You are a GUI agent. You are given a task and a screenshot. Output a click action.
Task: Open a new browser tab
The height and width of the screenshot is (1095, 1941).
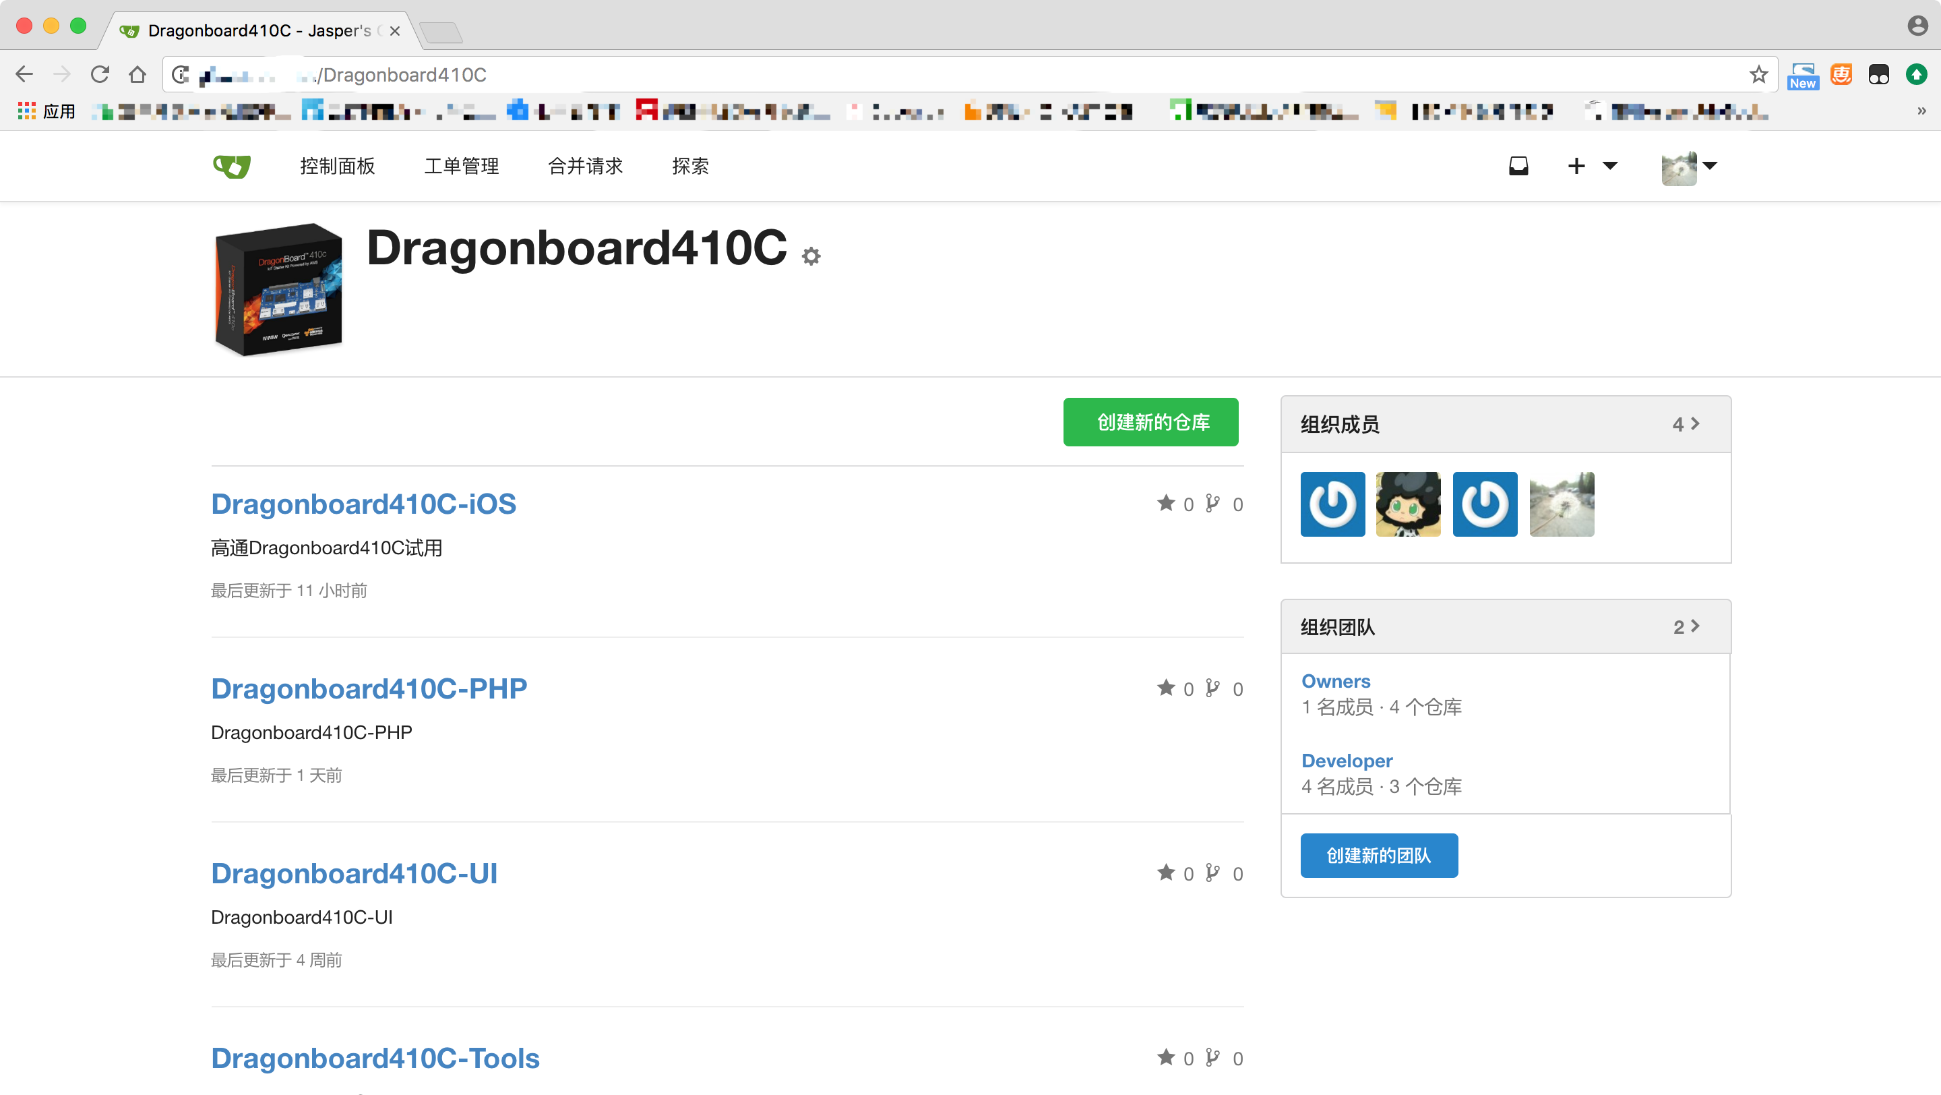[441, 32]
